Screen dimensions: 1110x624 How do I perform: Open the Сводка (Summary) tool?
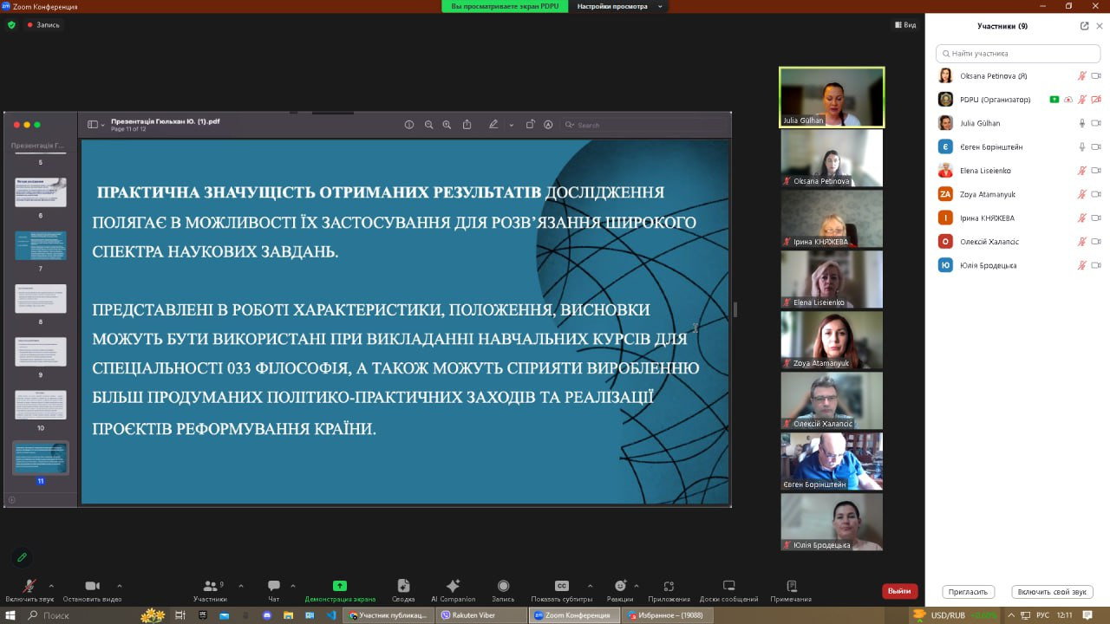pos(403,587)
